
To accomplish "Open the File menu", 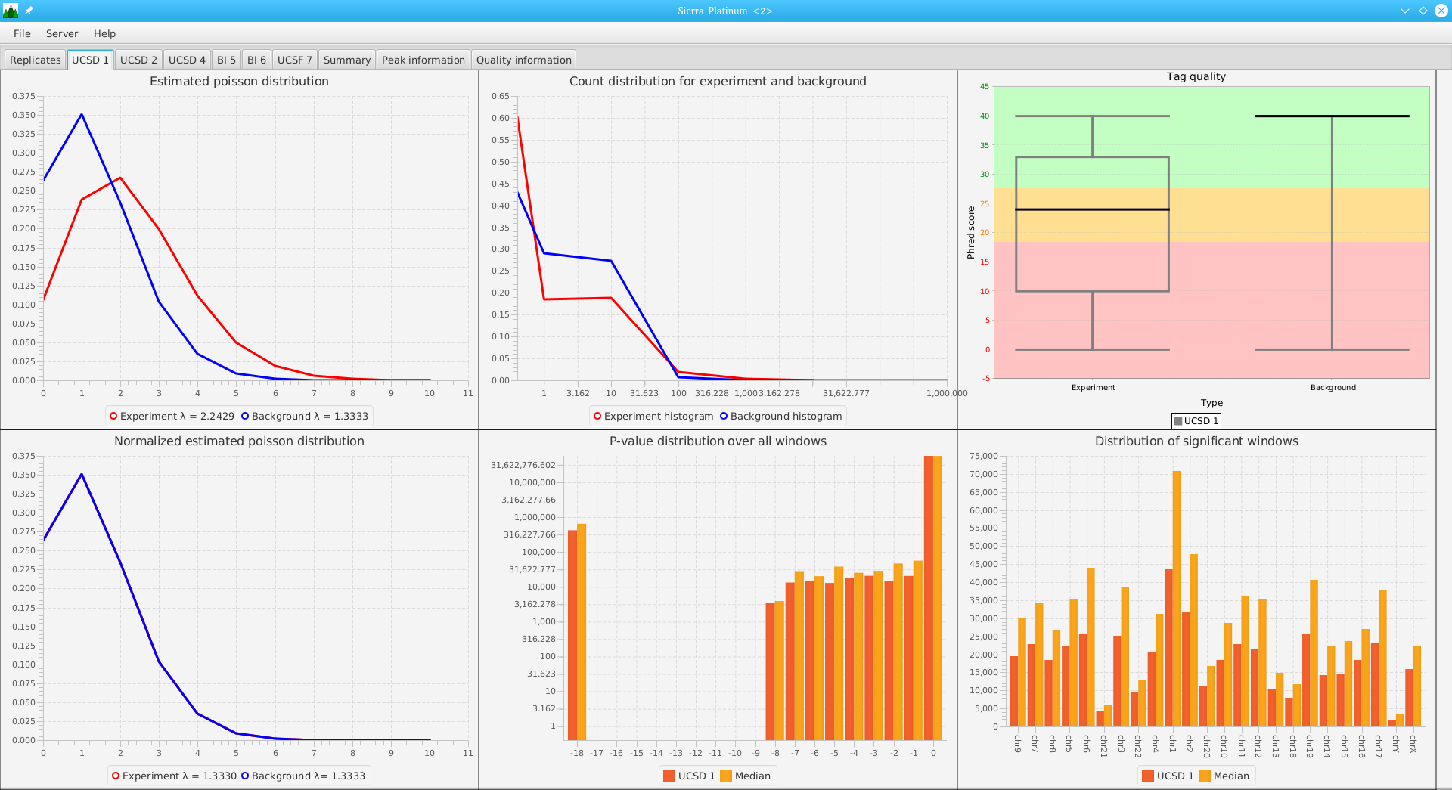I will (22, 33).
